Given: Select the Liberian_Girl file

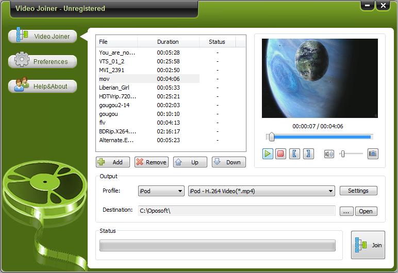Looking at the screenshot, I should [x=171, y=88].
